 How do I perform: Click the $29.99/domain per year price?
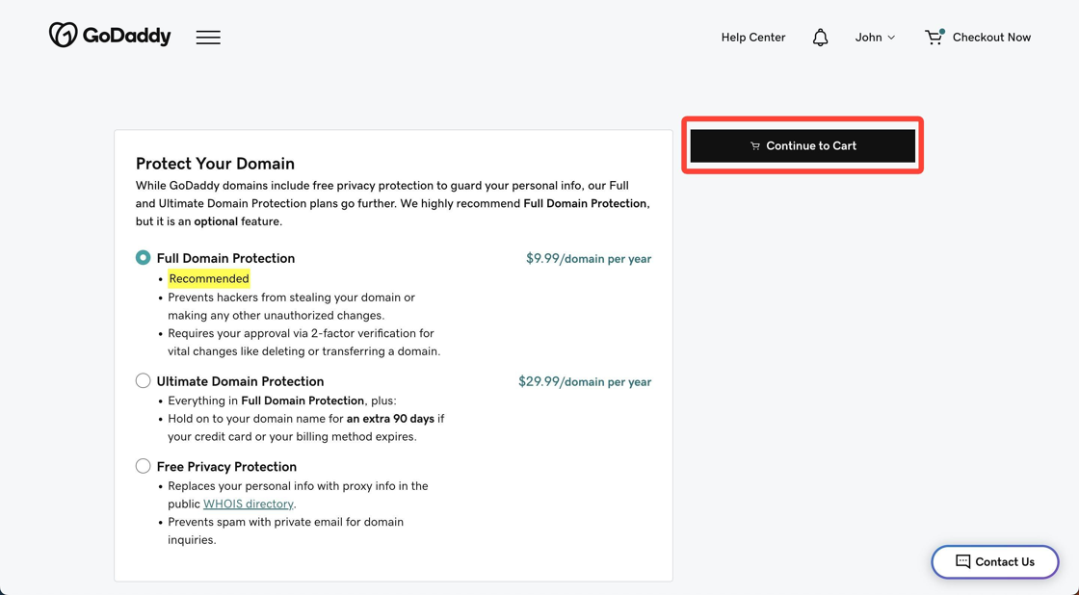point(584,382)
